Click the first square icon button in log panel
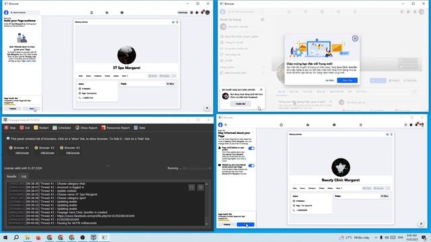This screenshot has height=242, width=431. click(191, 188)
